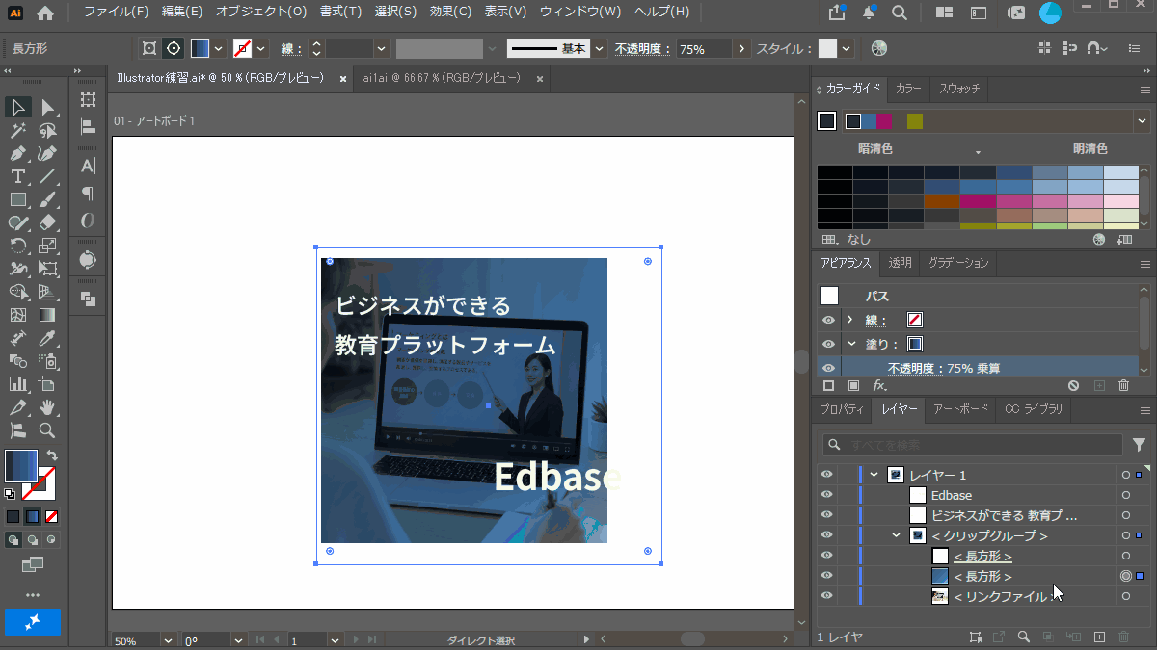This screenshot has height=650, width=1157.
Task: Open the edit toolbar three-dots button
Action: click(x=33, y=595)
